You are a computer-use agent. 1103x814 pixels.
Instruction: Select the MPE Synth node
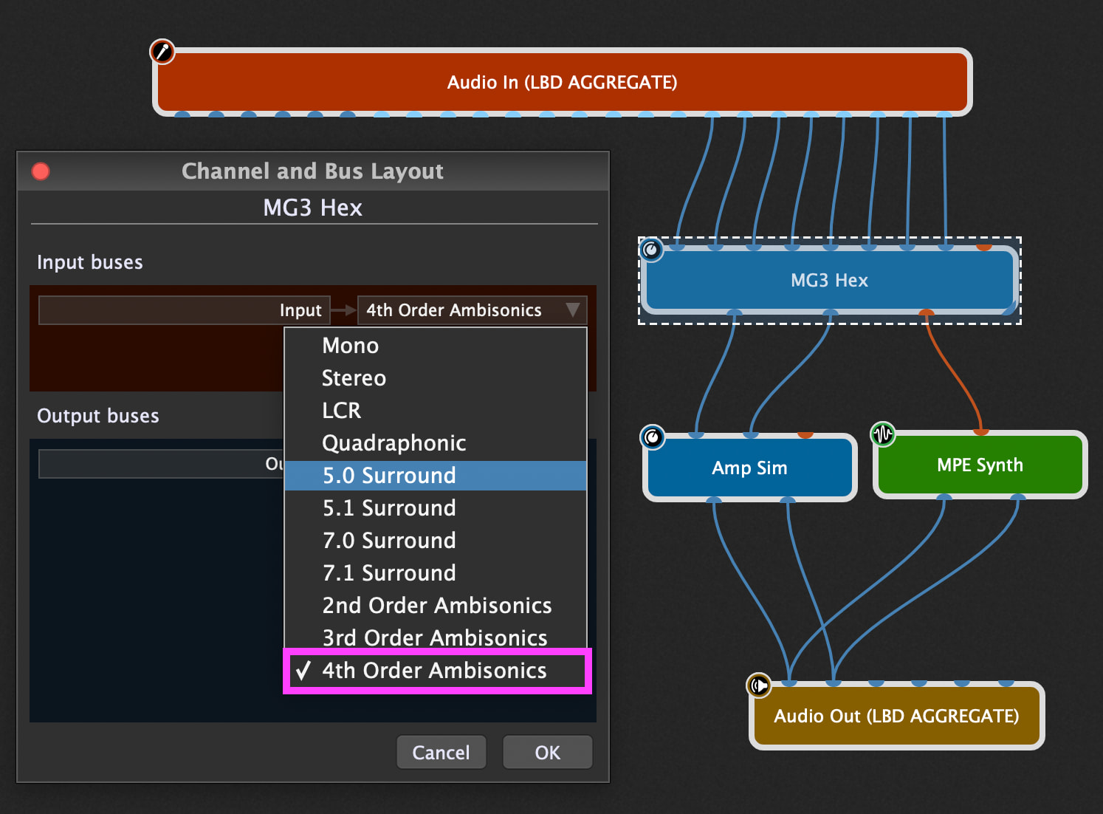tap(980, 465)
